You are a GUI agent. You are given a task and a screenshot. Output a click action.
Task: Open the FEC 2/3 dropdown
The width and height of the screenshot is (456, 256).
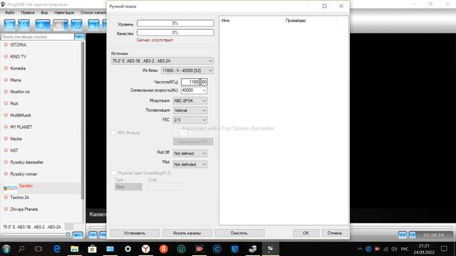tap(190, 120)
